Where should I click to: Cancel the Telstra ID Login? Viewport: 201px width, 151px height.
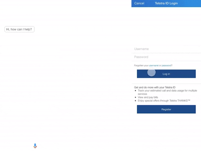139,3
